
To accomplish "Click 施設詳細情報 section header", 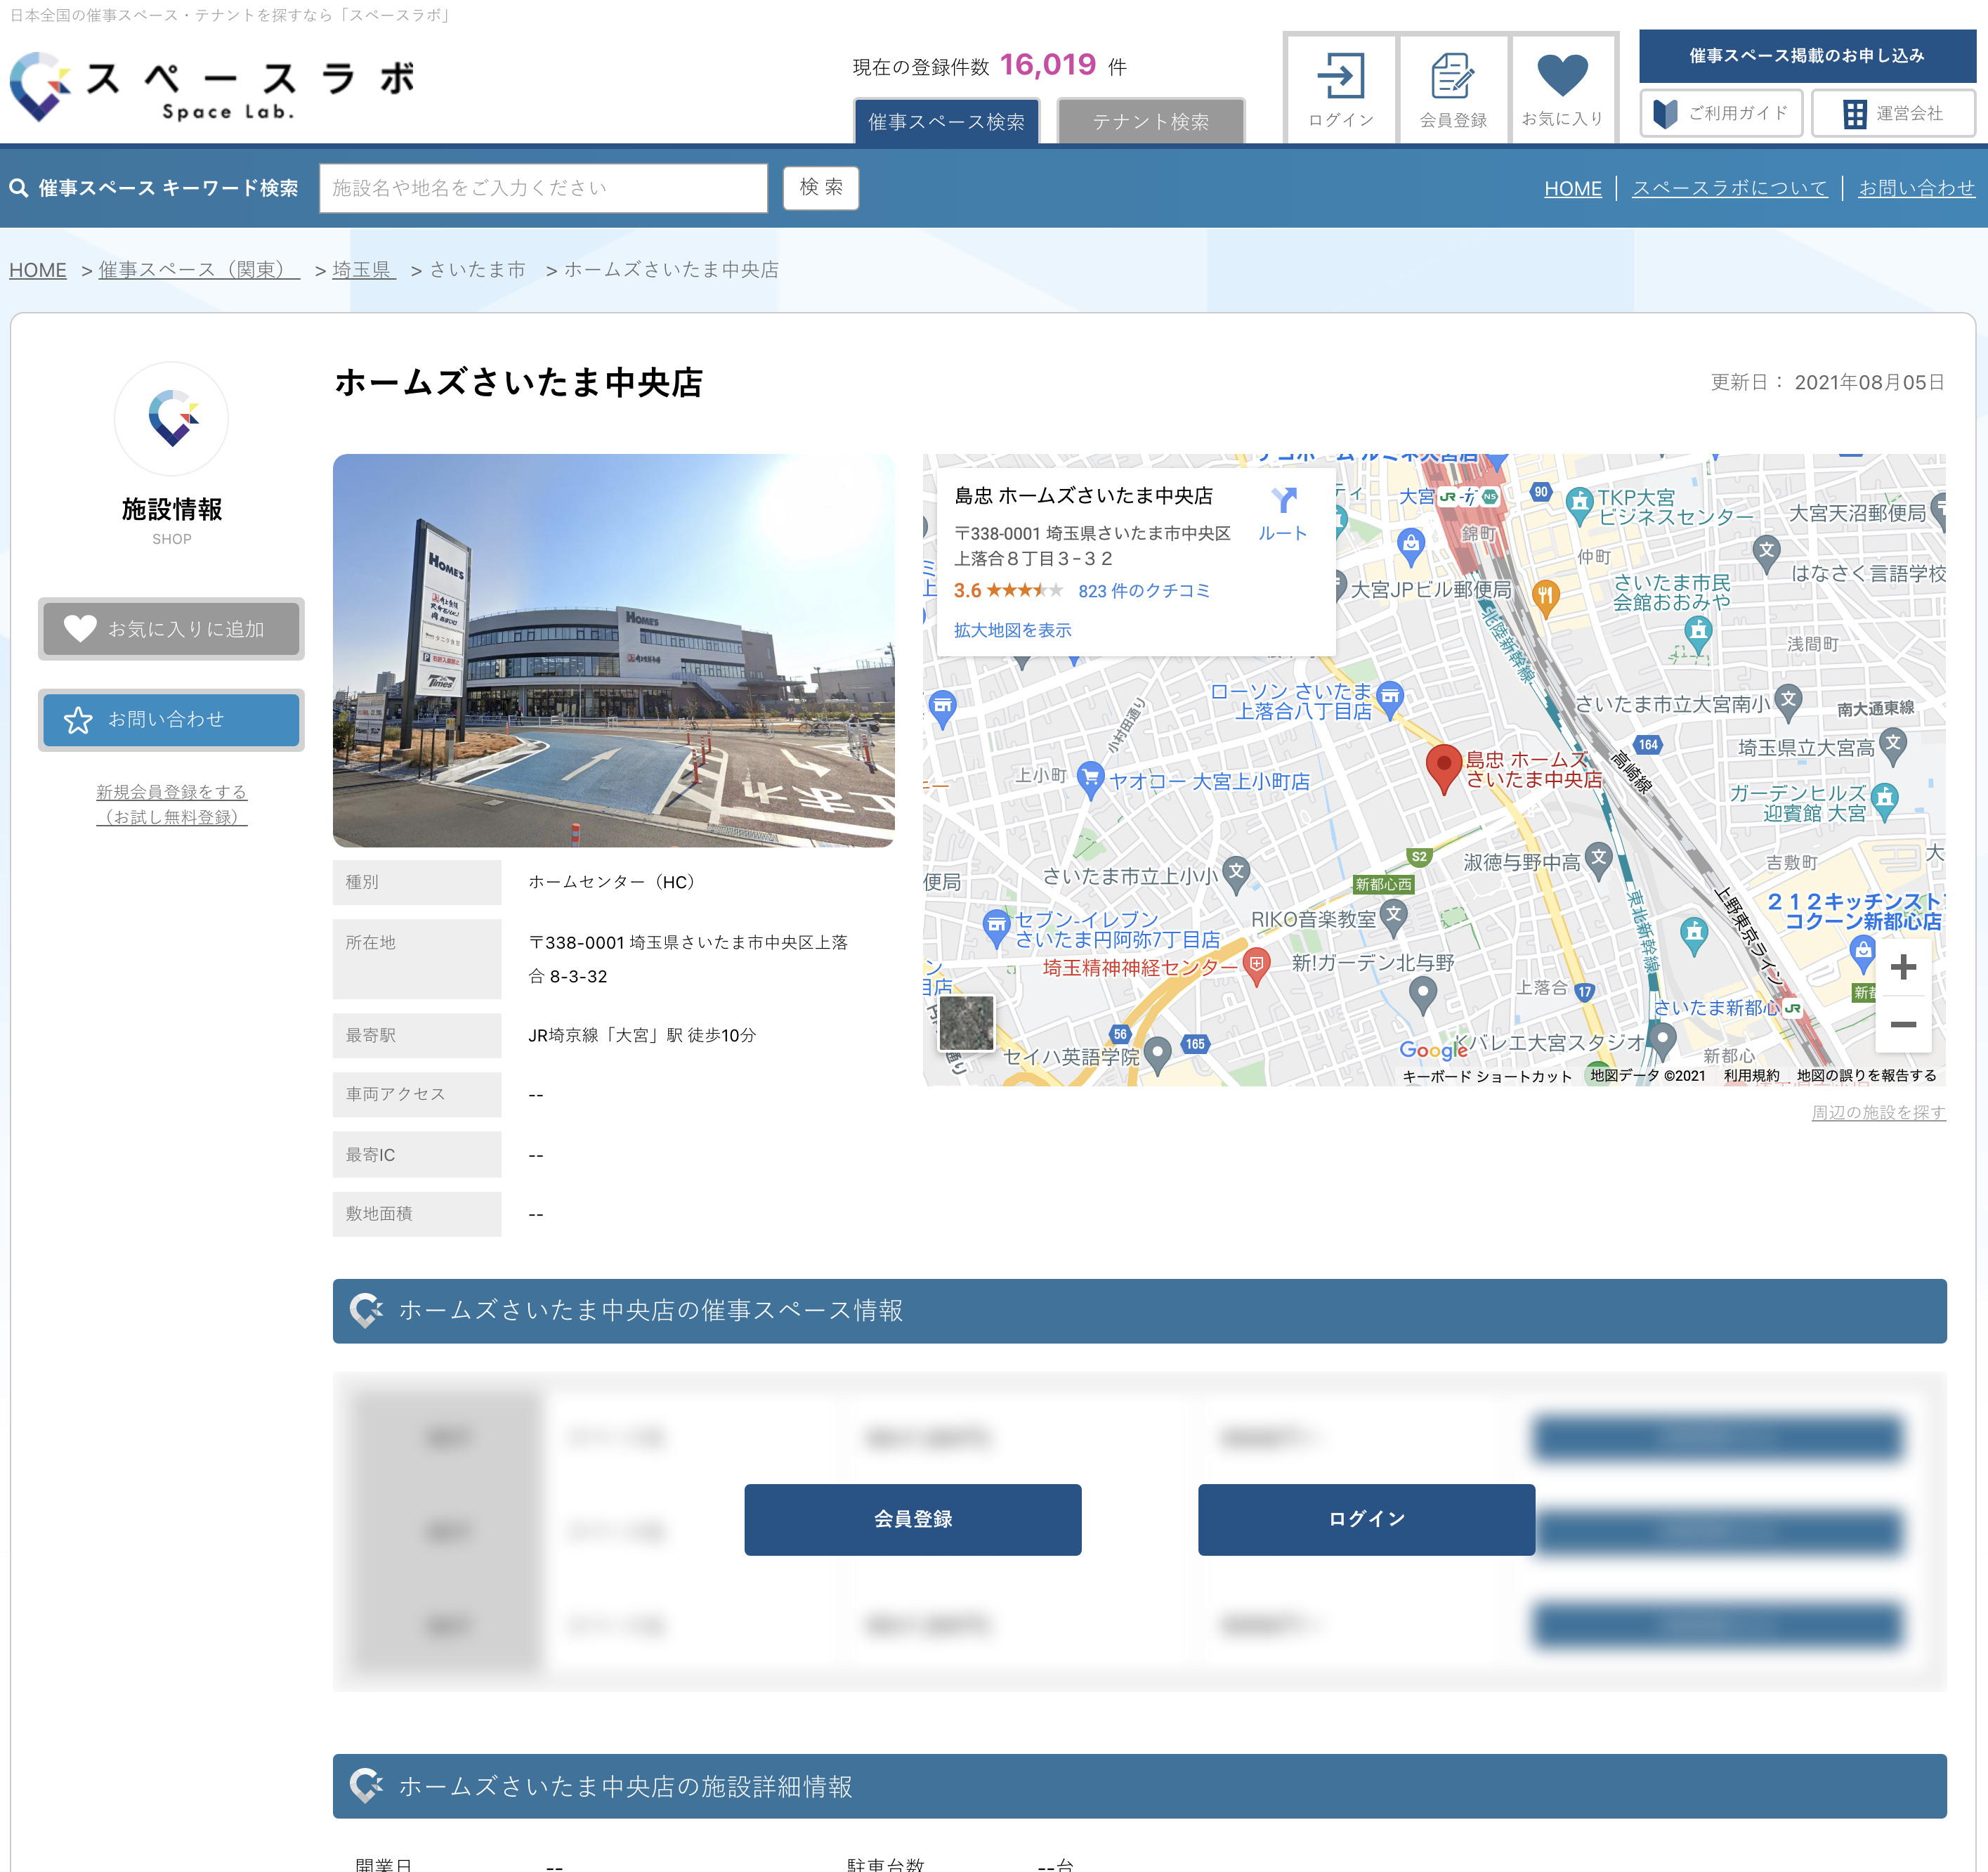I will [1139, 1786].
